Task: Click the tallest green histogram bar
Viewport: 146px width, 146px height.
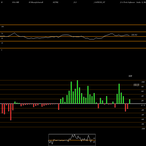Action: pos(77,92)
